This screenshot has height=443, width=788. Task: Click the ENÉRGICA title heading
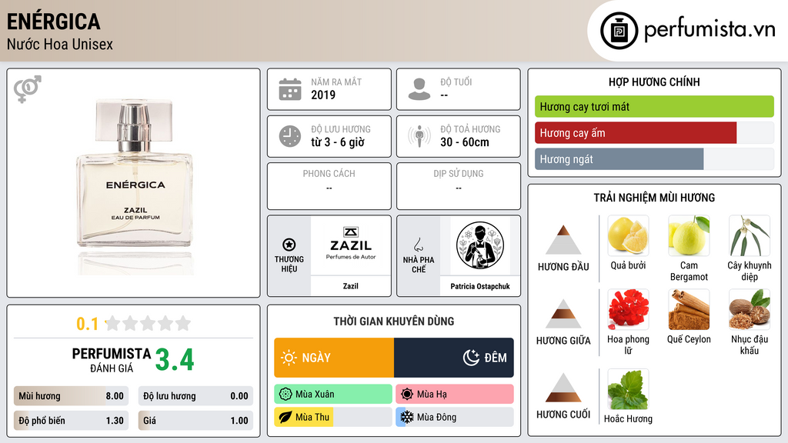click(54, 22)
